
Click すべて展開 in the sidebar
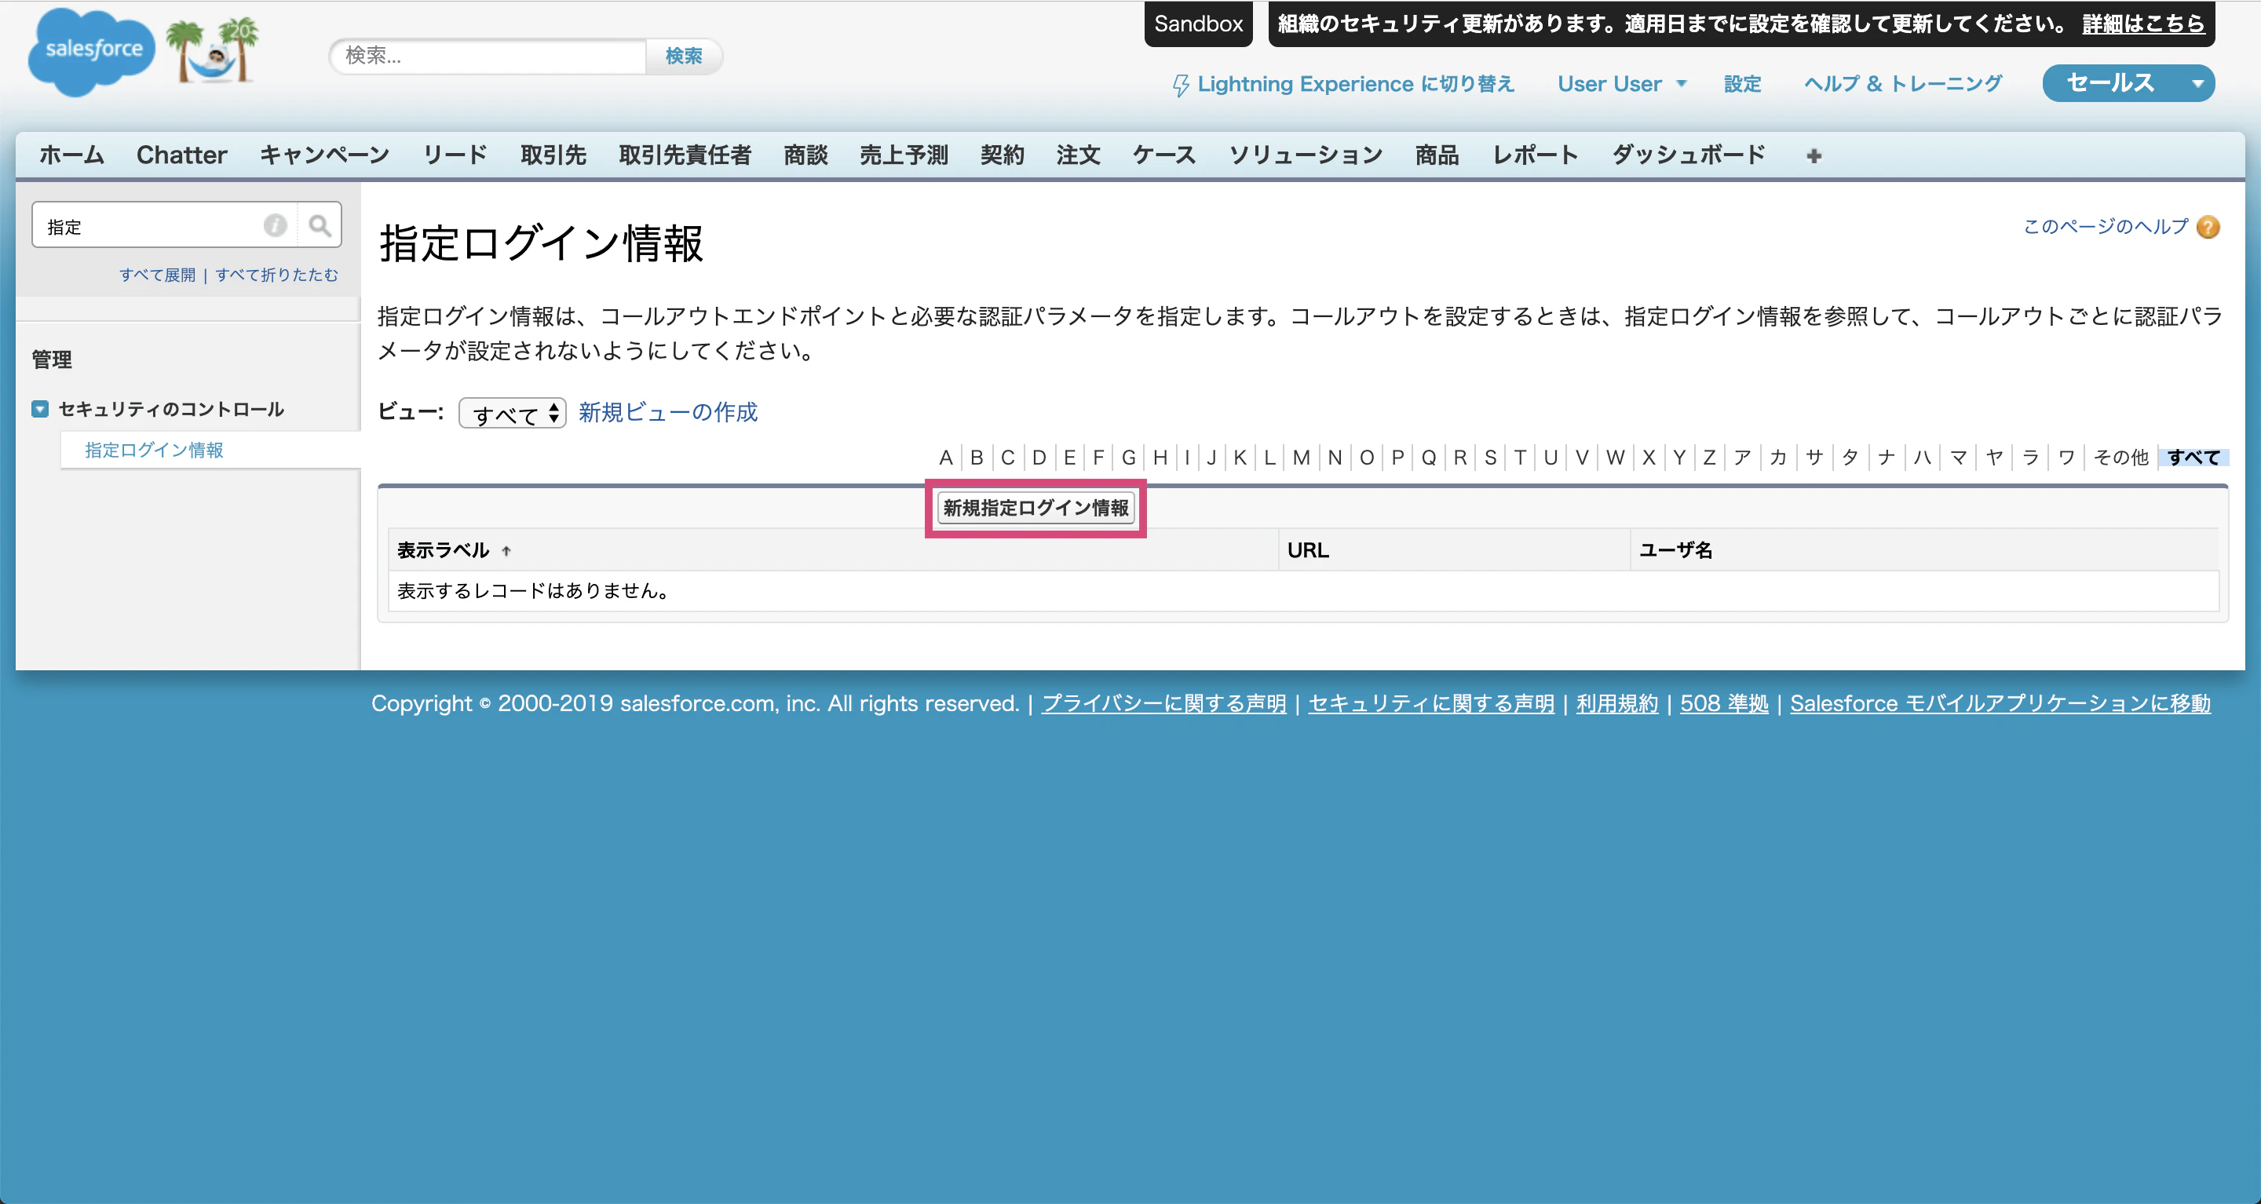[158, 275]
